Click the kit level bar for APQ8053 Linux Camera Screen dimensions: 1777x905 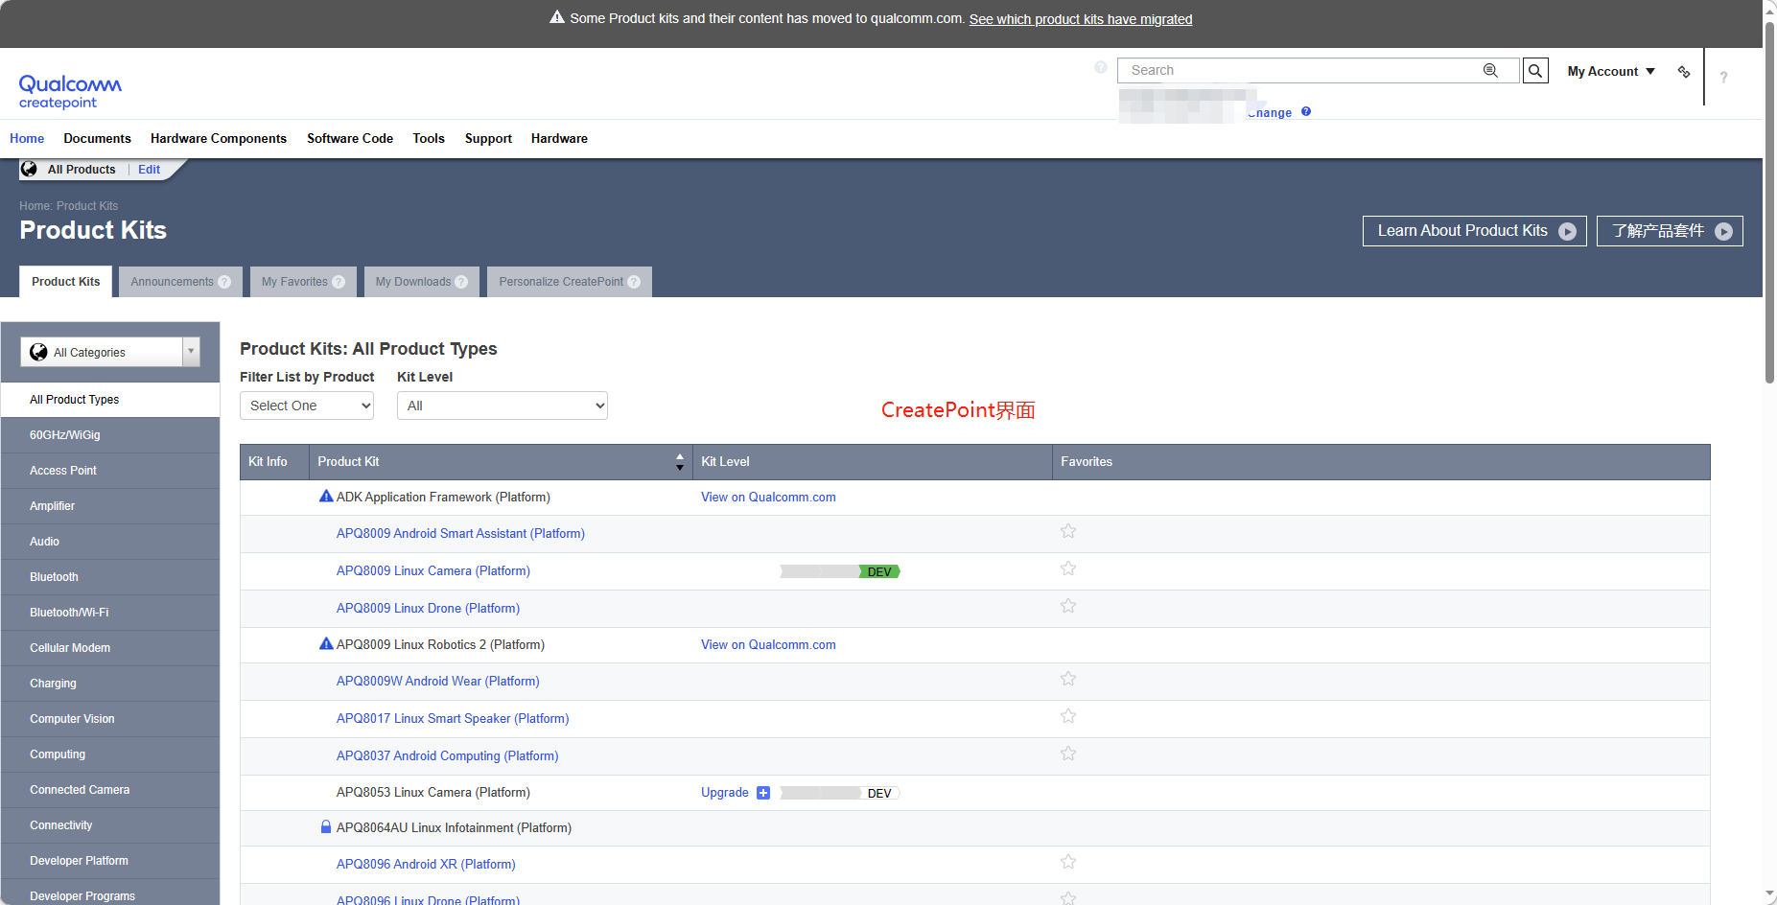(840, 793)
